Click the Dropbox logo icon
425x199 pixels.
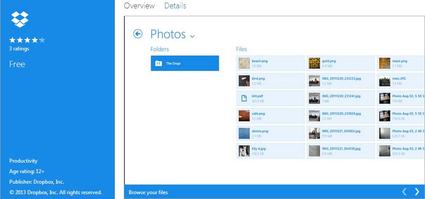tap(20, 19)
